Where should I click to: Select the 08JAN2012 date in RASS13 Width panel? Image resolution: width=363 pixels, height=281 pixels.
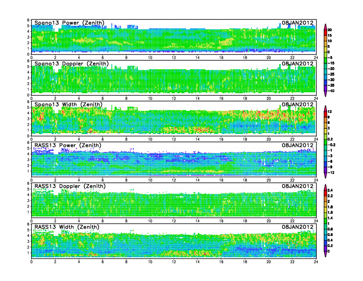coord(297,227)
